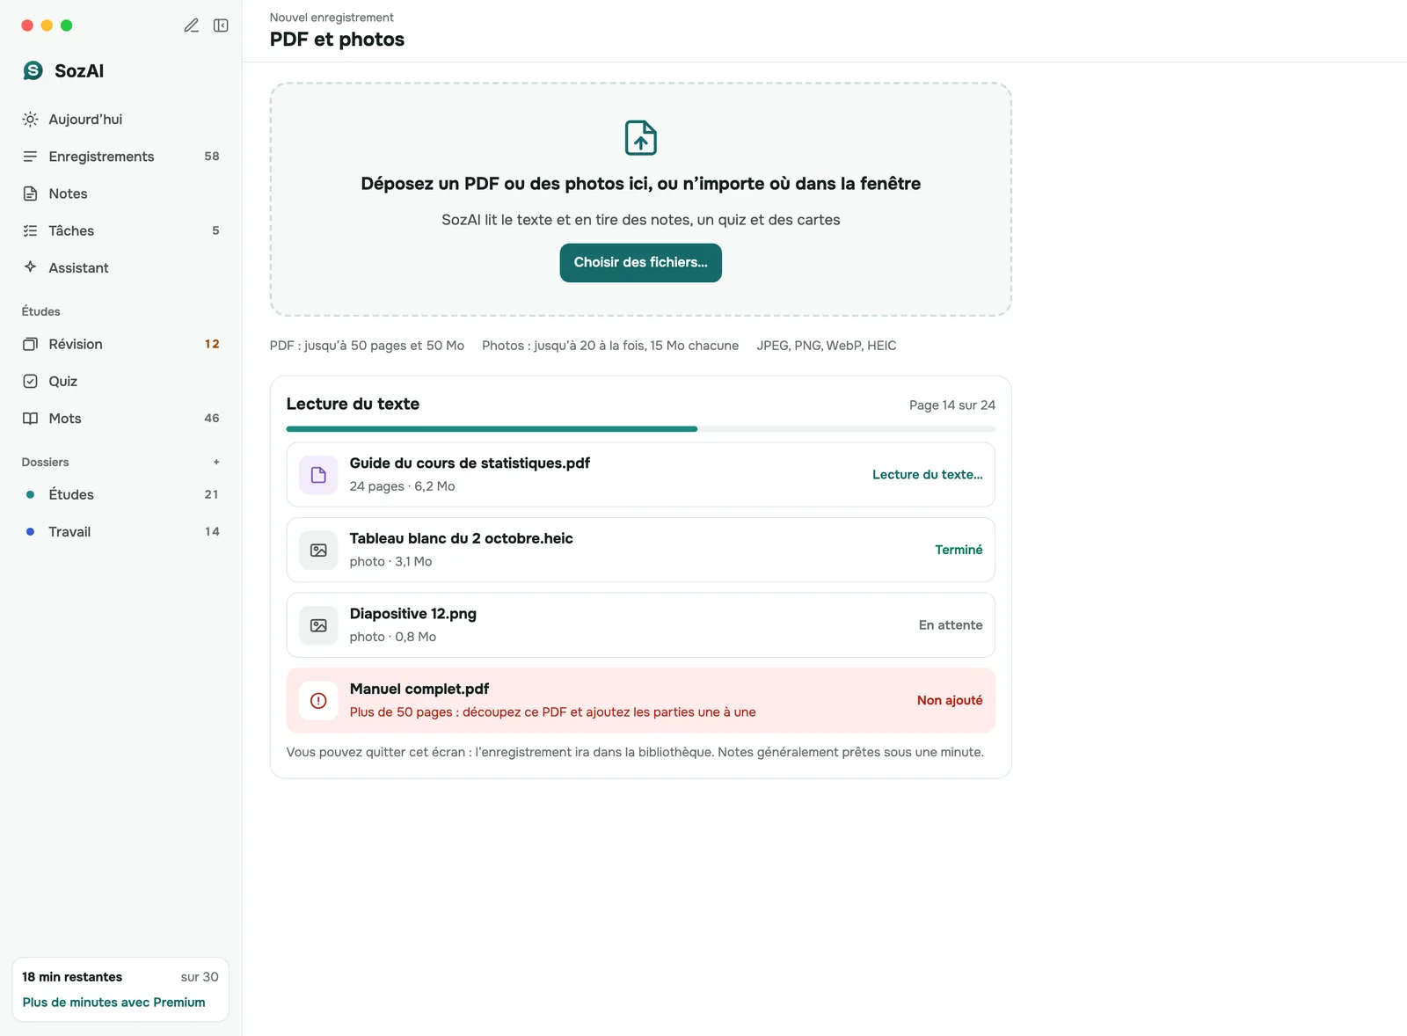Viewport: 1407px width, 1036px height.
Task: Click the En attente status label
Action: coord(951,625)
